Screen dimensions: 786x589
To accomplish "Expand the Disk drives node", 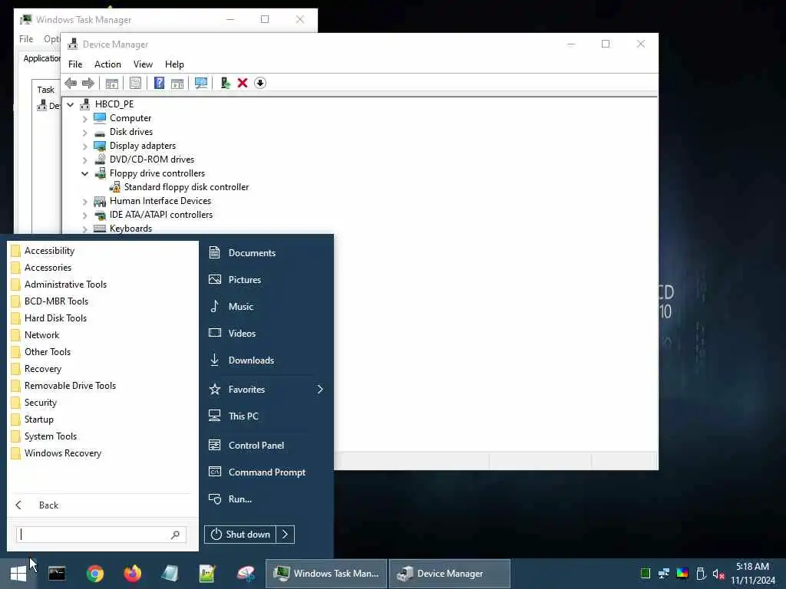I will (x=84, y=133).
